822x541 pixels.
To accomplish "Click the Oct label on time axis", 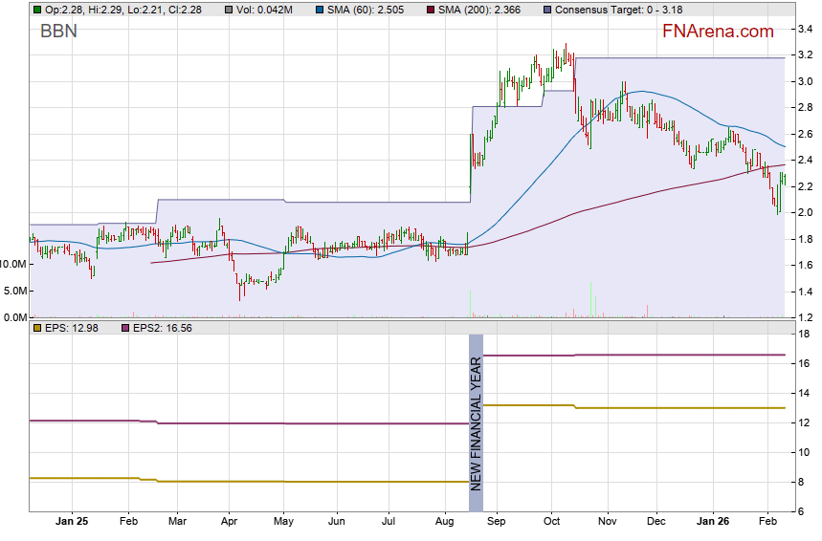I will 550,523.
